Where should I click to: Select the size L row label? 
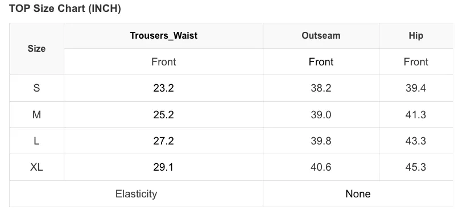point(36,141)
